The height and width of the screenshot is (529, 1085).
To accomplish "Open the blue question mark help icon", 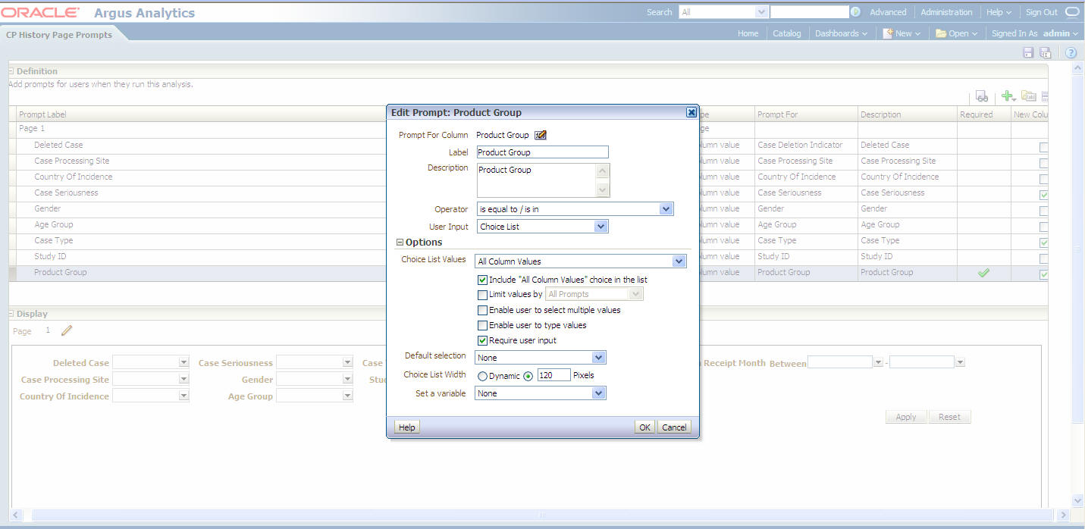I will pos(1071,52).
